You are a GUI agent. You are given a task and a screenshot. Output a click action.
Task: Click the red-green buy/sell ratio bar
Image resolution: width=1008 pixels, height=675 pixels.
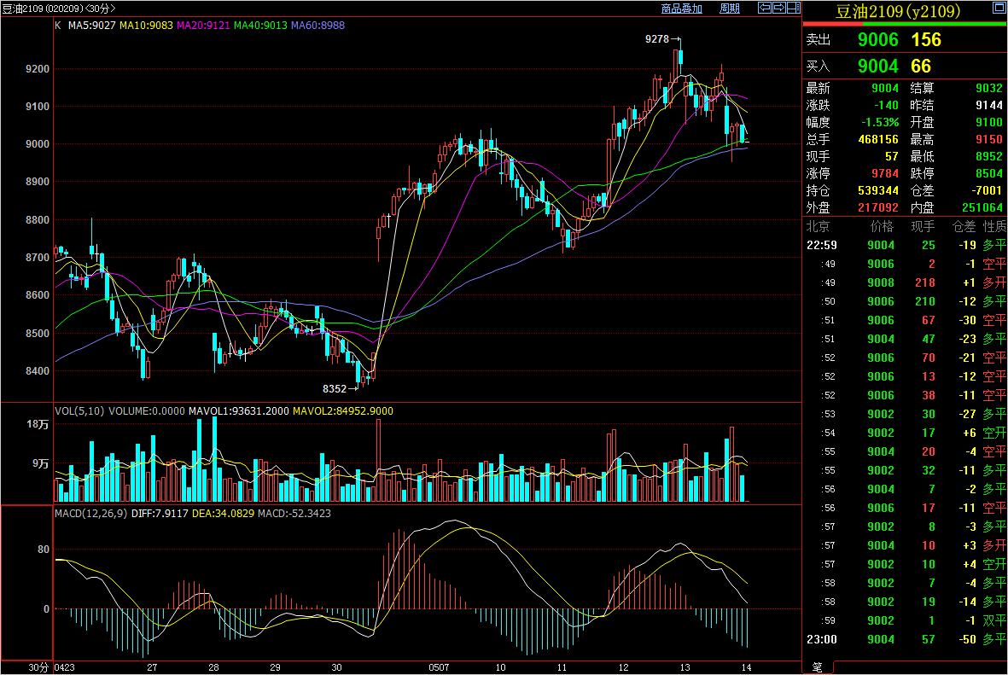(905, 25)
